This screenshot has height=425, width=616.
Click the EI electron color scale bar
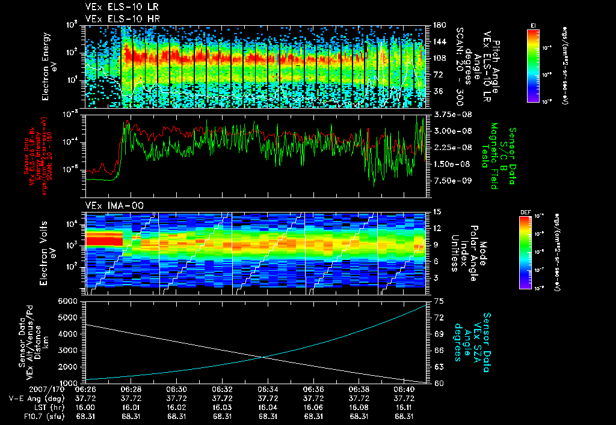(533, 66)
